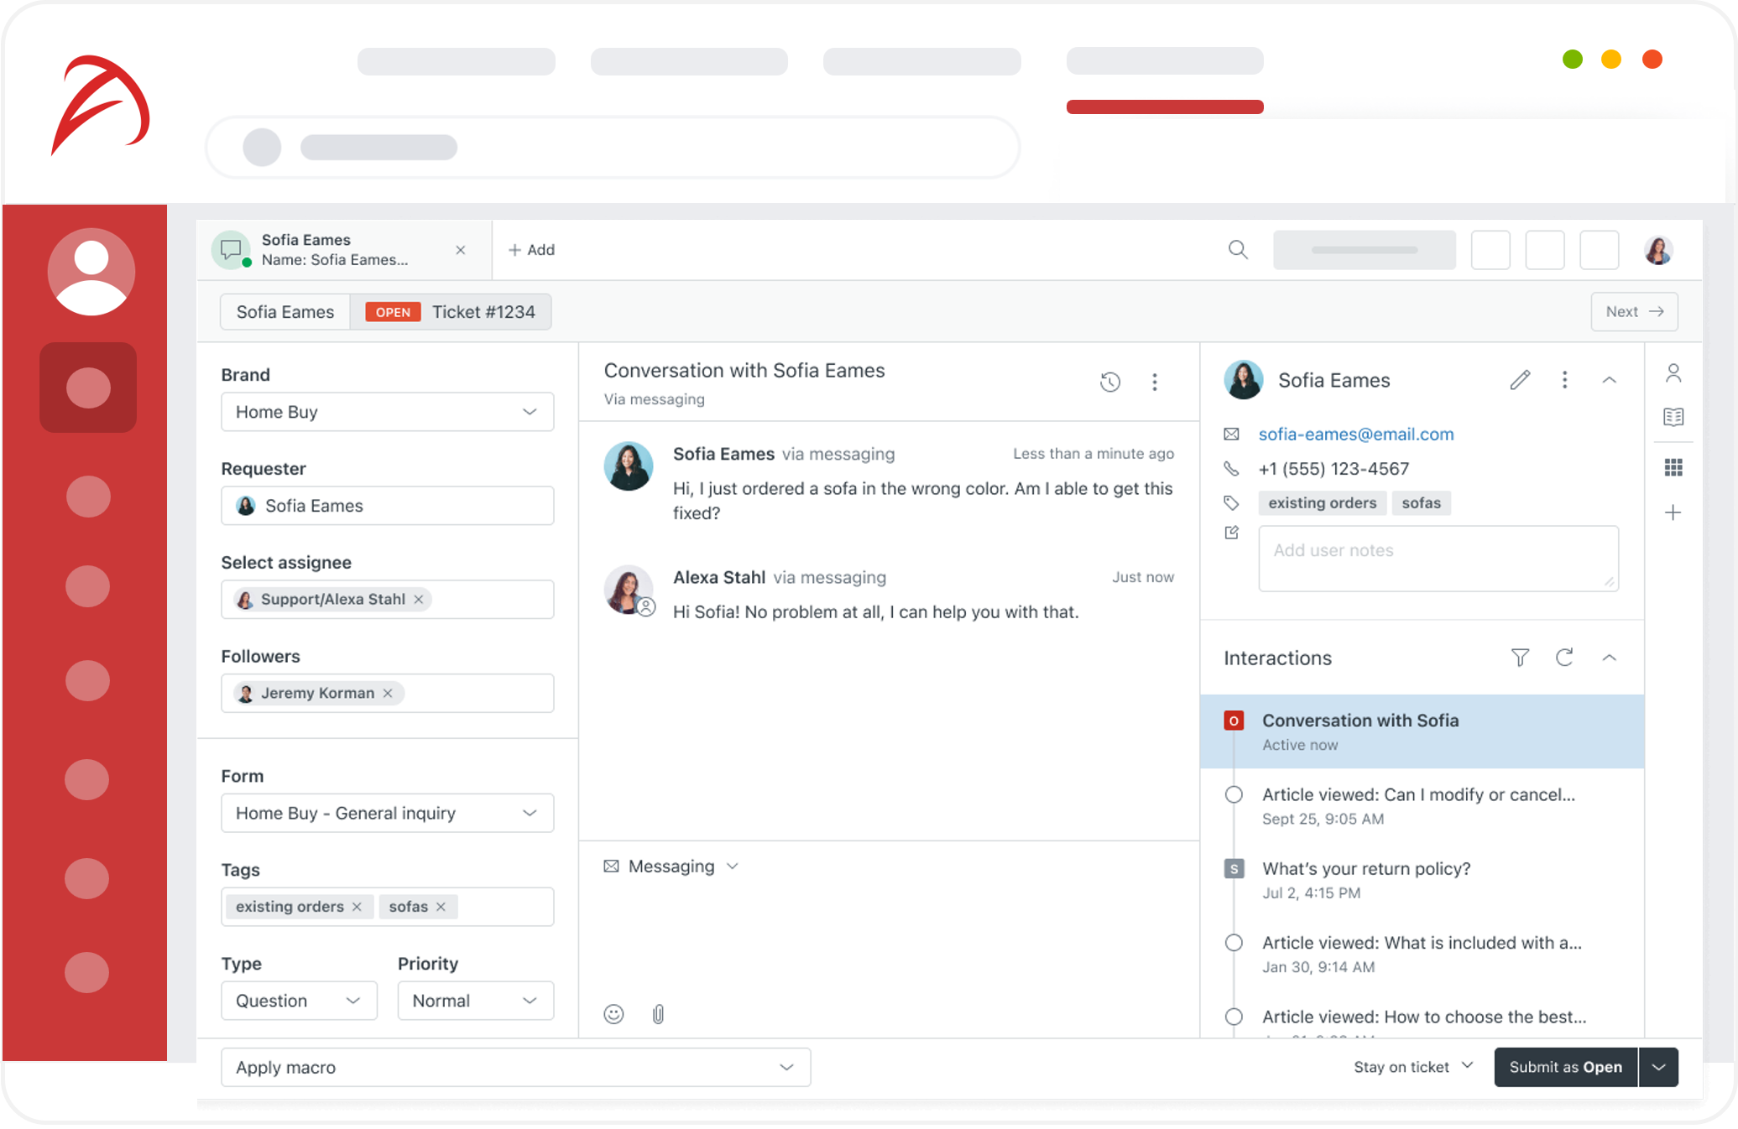This screenshot has height=1129, width=1738.
Task: Open the Brand dropdown Home Buy
Action: pos(387,412)
